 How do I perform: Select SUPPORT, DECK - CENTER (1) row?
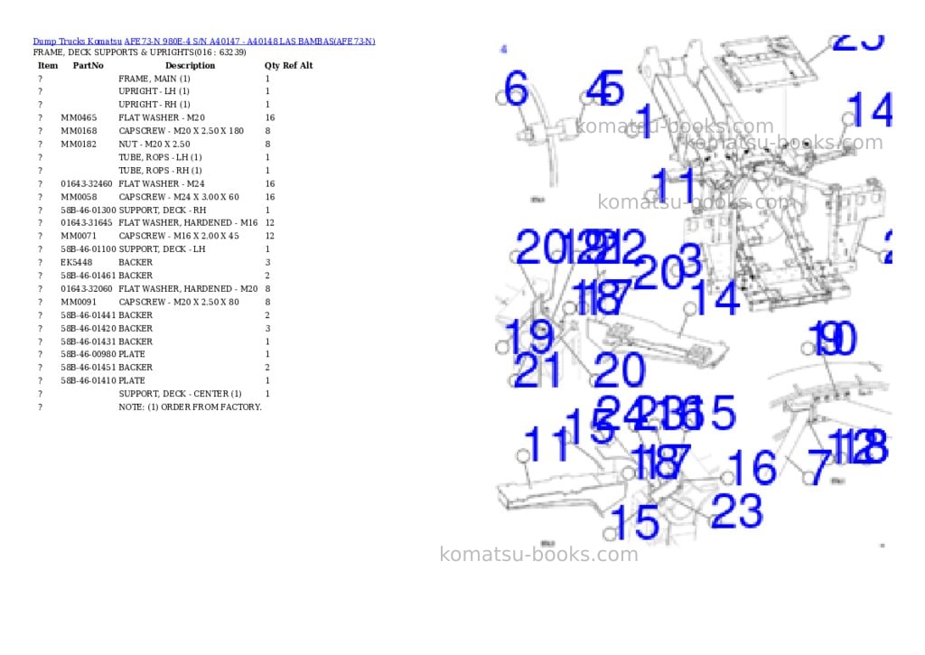(154, 394)
